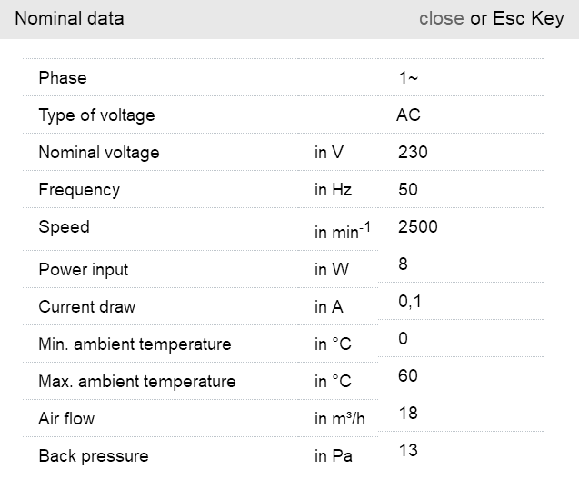Click the Type of voltage label
The image size is (579, 499).
pyautogui.click(x=96, y=115)
